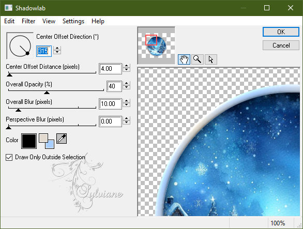Increase Perspective Blur with up arrow
The width and height of the screenshot is (303, 229).
point(126,118)
